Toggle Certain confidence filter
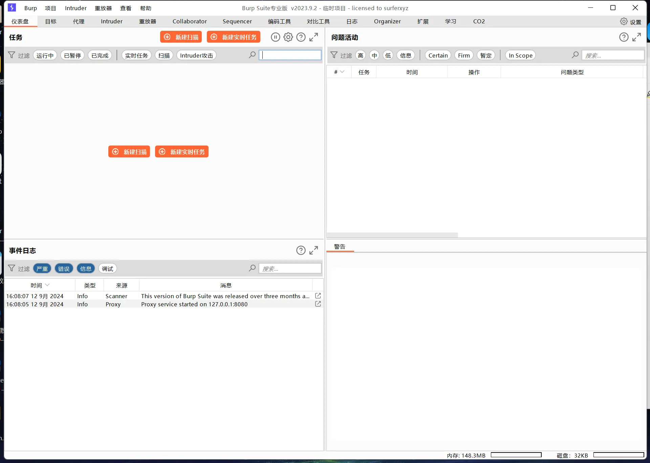 click(438, 56)
